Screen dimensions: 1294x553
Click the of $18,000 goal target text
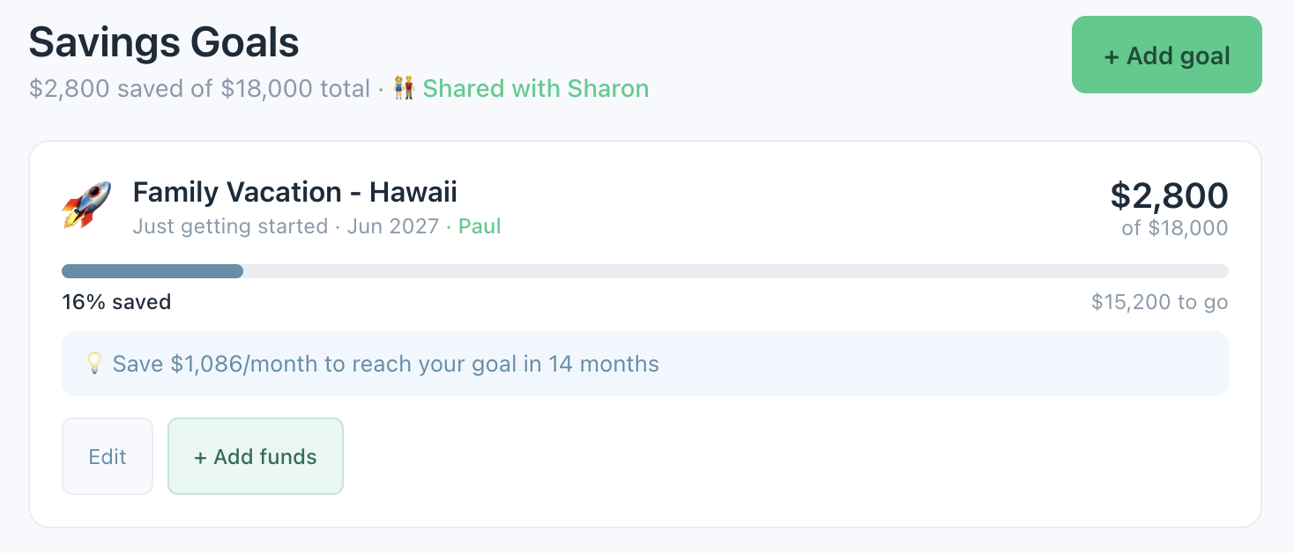point(1176,227)
